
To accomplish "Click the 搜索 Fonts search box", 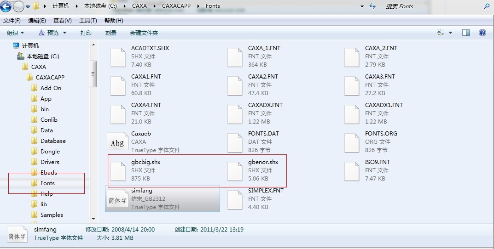I will point(432,6).
